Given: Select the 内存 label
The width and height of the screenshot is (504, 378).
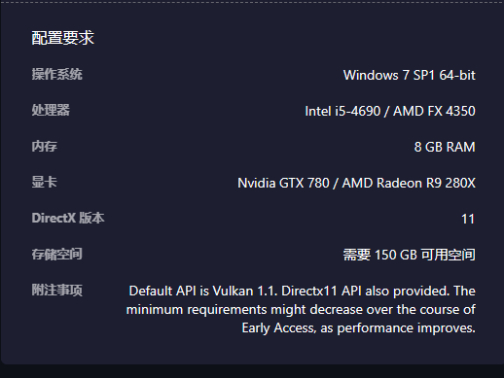Looking at the screenshot, I should tap(45, 146).
